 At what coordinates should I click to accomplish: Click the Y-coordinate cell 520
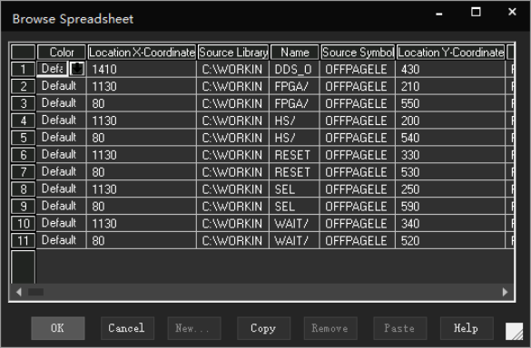click(x=451, y=240)
